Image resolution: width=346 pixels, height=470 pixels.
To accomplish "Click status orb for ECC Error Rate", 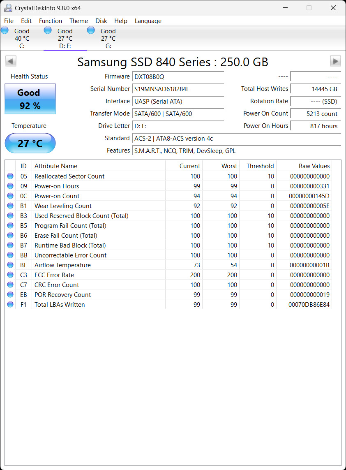I will (10, 275).
